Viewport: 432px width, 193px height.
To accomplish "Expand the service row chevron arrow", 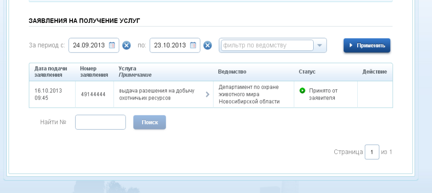I will (x=207, y=94).
